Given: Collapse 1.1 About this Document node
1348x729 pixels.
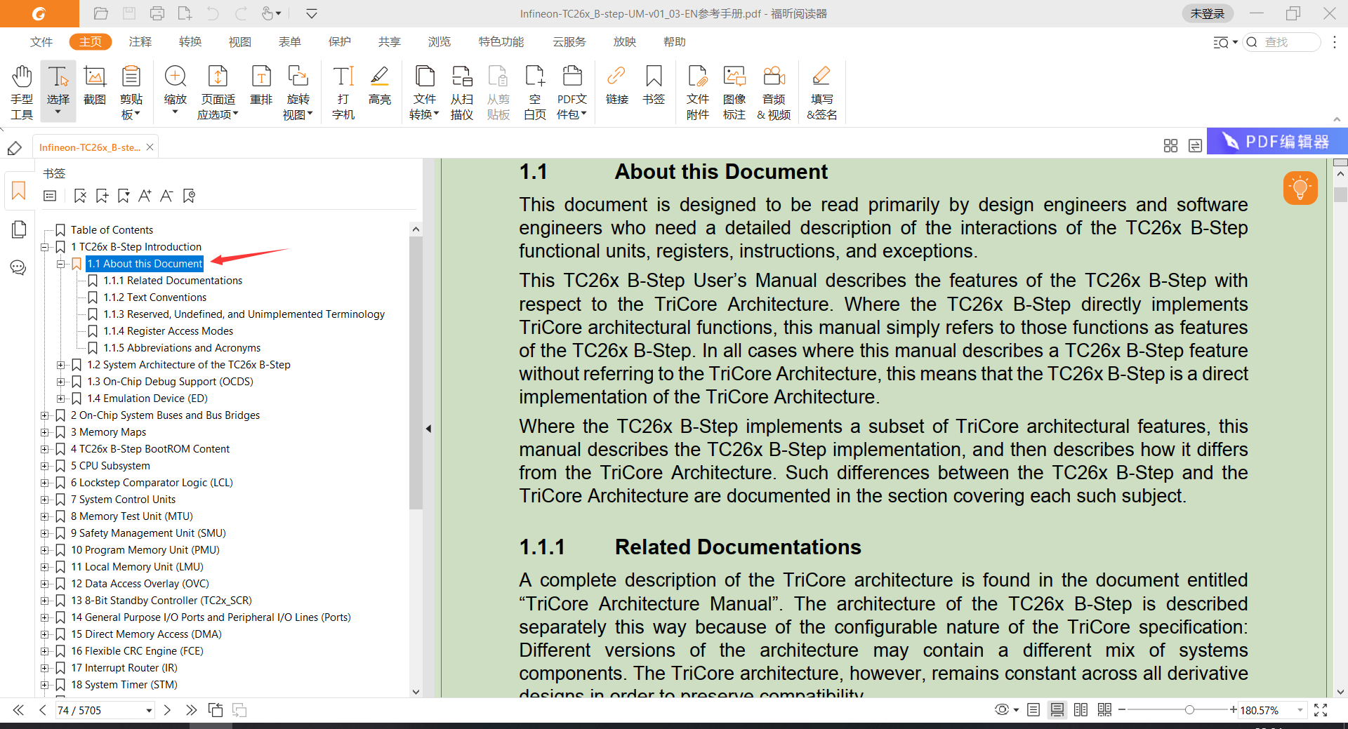Looking at the screenshot, I should click(61, 264).
